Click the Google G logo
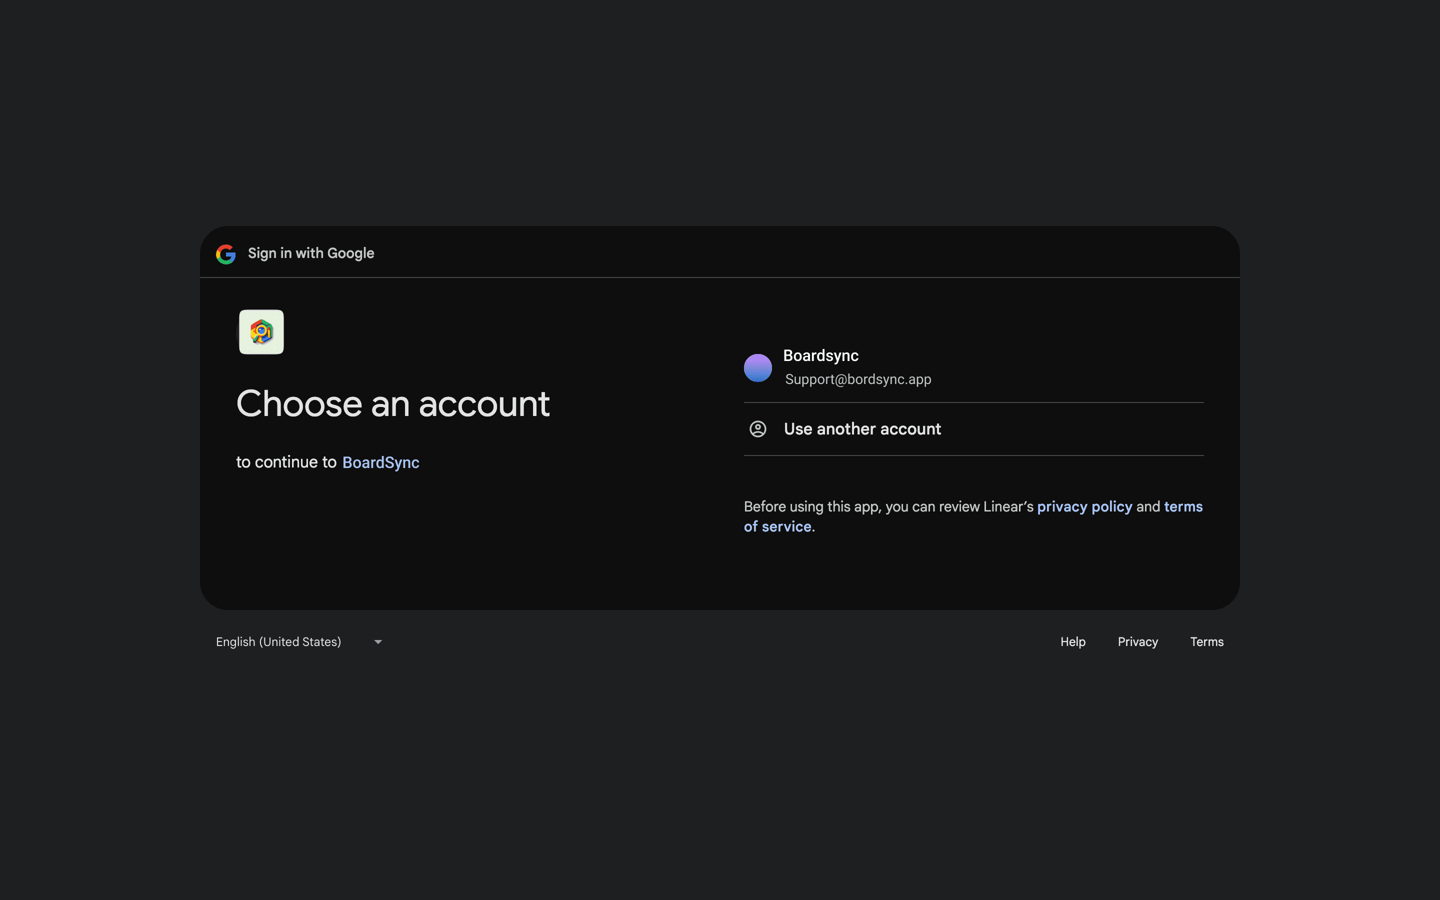1440x900 pixels. click(x=225, y=254)
